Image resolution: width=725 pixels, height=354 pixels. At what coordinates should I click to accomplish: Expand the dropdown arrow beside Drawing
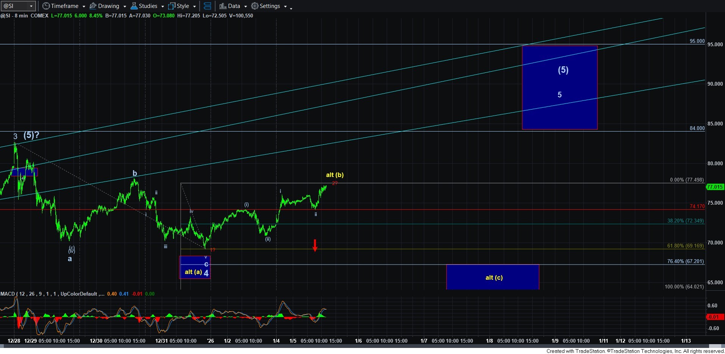click(125, 6)
